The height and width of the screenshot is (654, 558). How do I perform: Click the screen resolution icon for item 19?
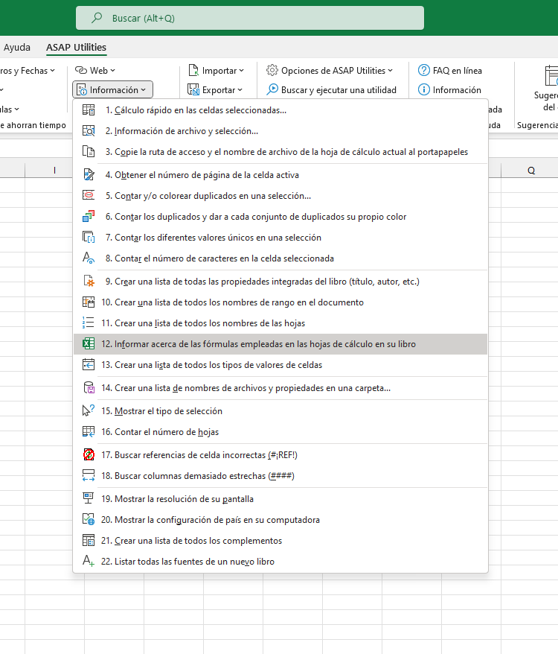[89, 499]
